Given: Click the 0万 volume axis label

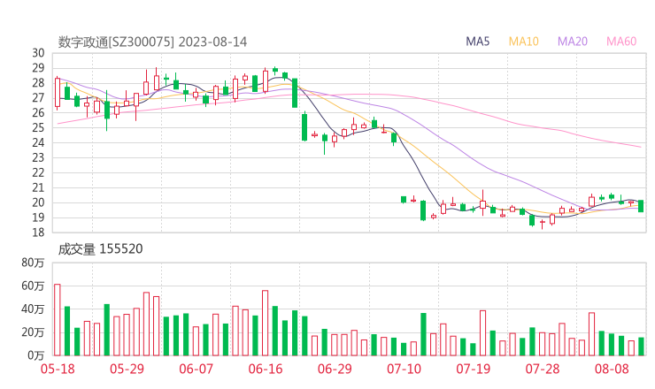Looking at the screenshot, I should coord(36,355).
